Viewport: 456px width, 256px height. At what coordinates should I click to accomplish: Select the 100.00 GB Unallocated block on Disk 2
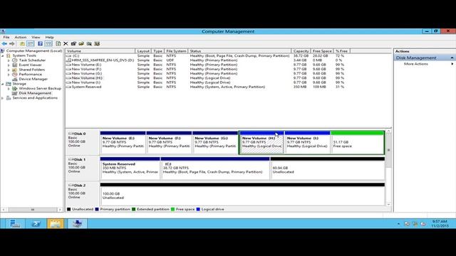tap(242, 194)
